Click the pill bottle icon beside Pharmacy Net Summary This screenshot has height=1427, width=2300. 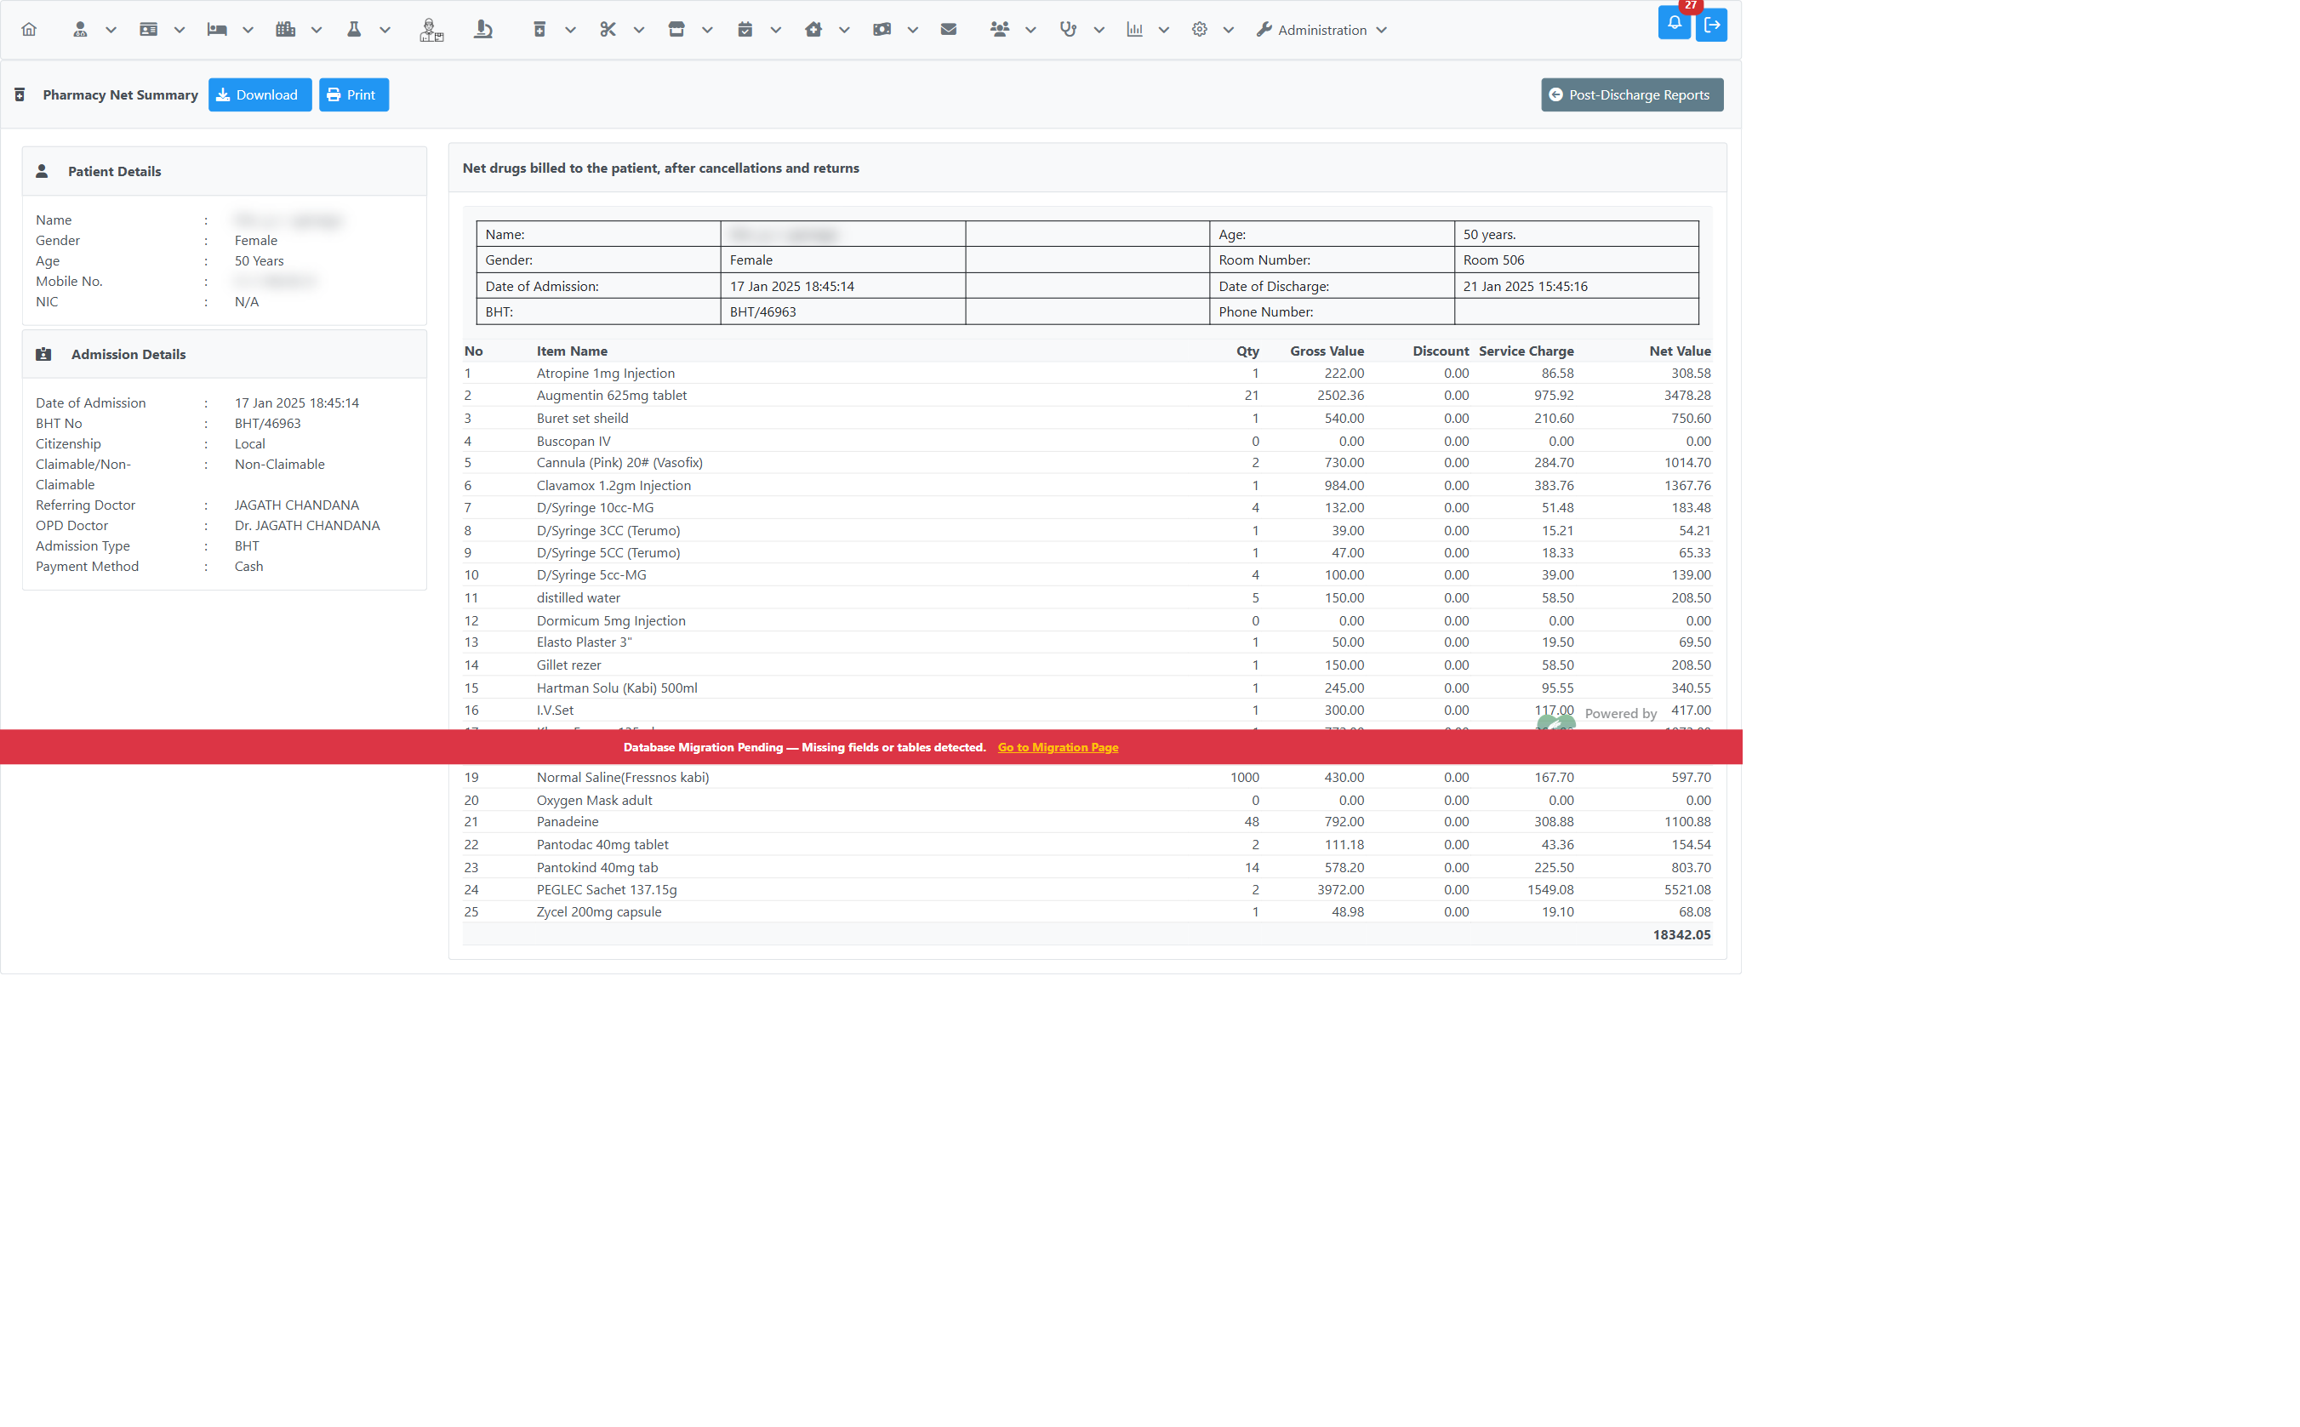click(20, 94)
